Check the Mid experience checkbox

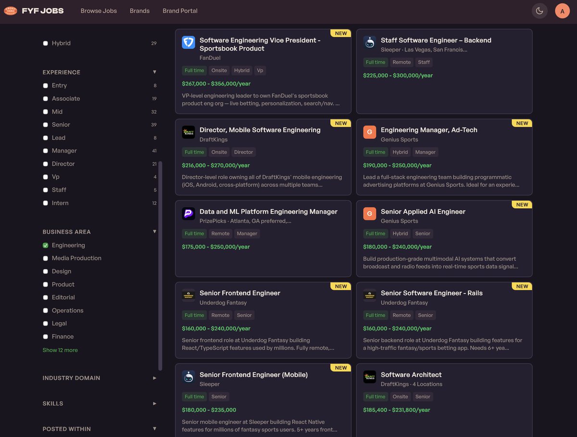[45, 112]
